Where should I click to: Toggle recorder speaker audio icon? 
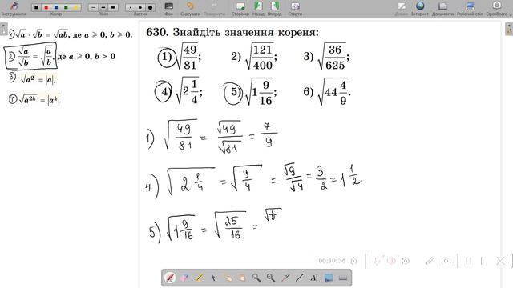(x=391, y=261)
